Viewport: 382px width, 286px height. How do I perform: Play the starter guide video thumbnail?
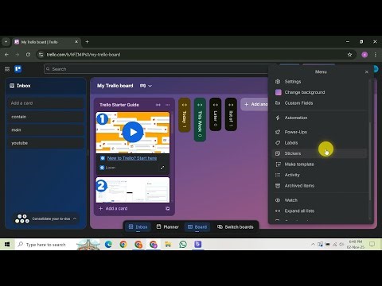133,132
